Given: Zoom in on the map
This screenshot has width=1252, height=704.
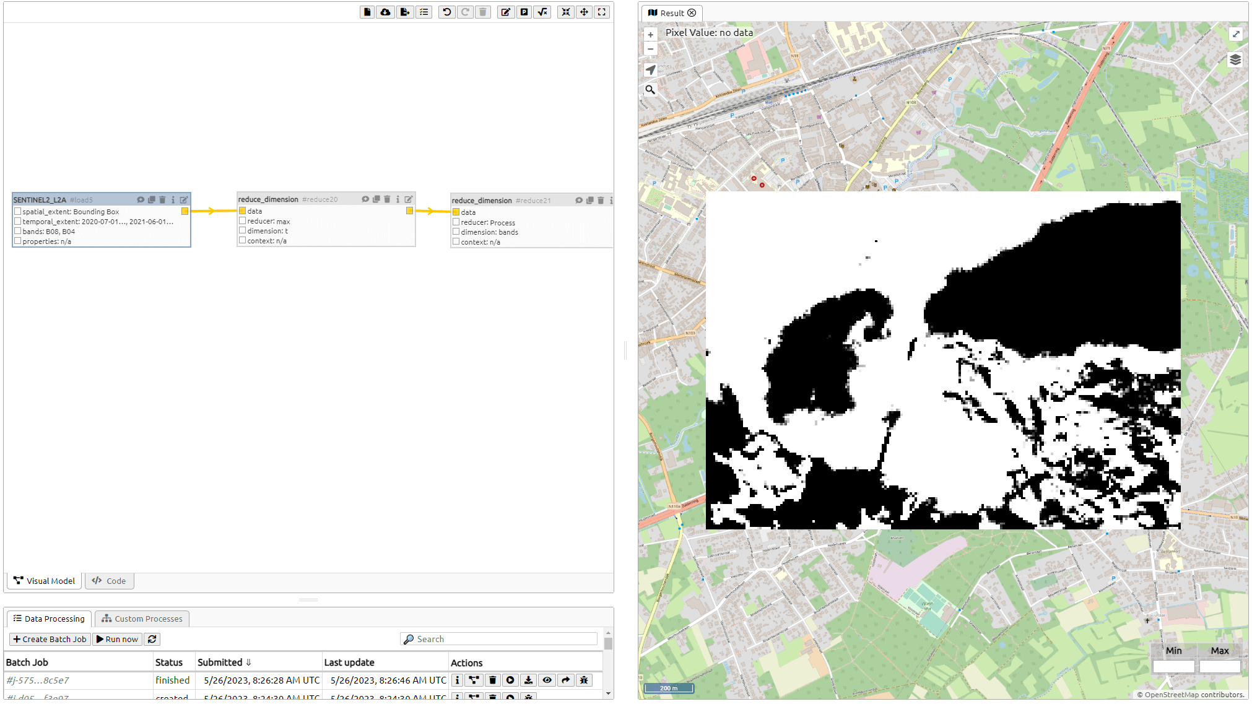Looking at the screenshot, I should click(x=650, y=35).
